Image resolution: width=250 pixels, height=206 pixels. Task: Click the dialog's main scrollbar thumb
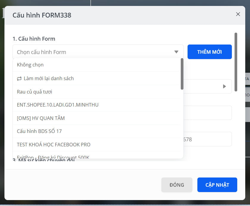pyautogui.click(x=236, y=62)
